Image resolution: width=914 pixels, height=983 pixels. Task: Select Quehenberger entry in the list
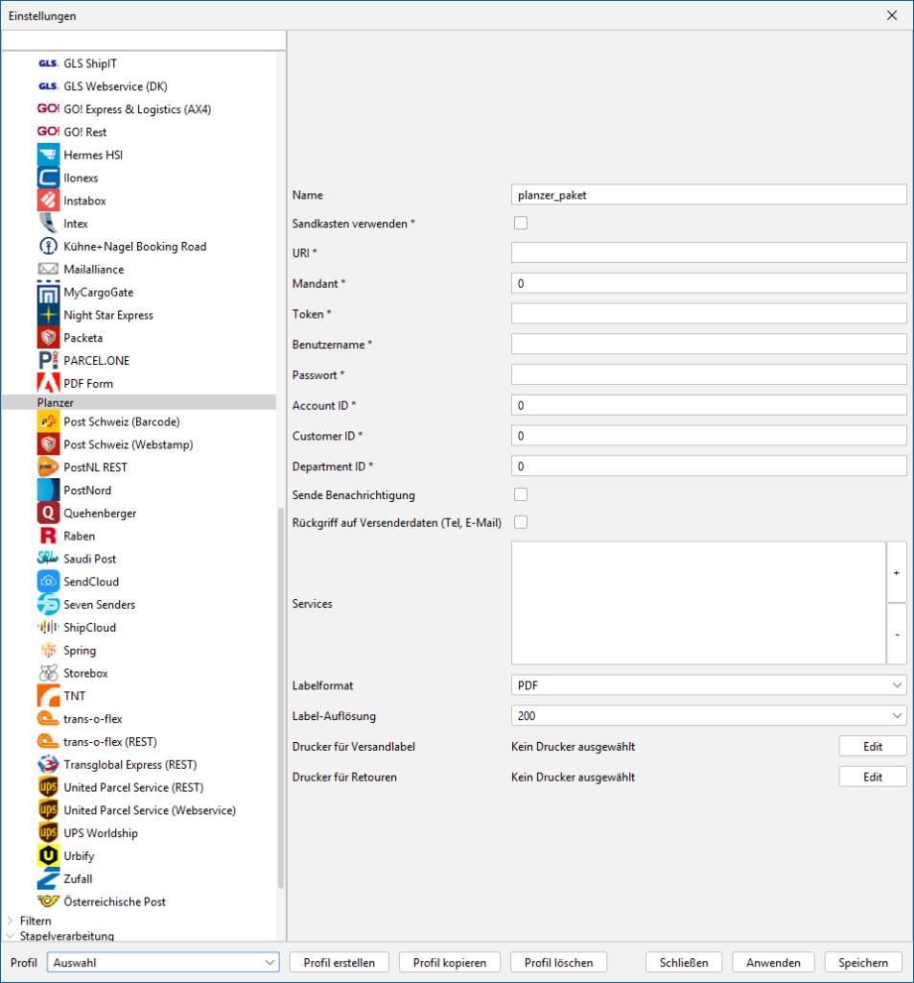[x=100, y=514]
